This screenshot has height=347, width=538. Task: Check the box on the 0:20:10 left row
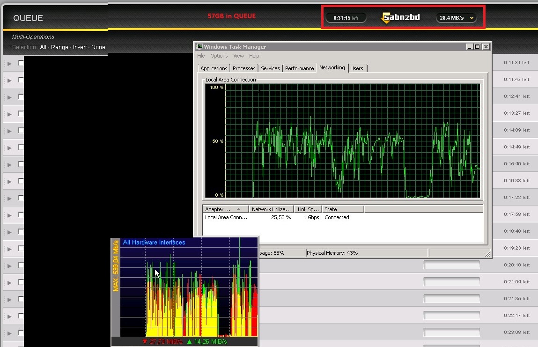(x=21, y=265)
